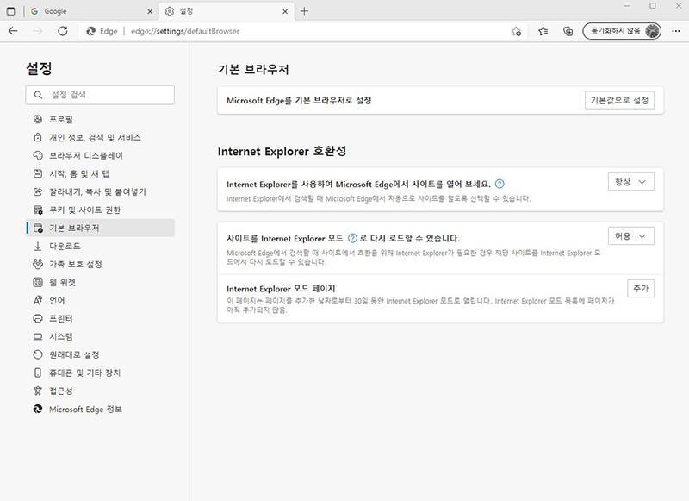Focus the 설정 검색 search box
Viewport: 689px width, 501px height.
pyautogui.click(x=100, y=95)
